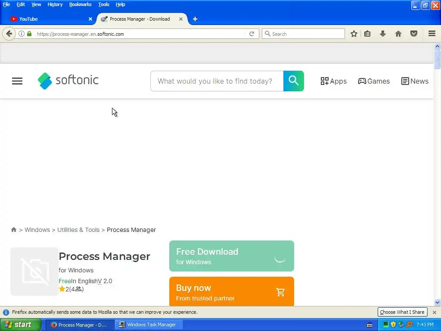Click the Softonic logo
441x331 pixels.
point(68,81)
